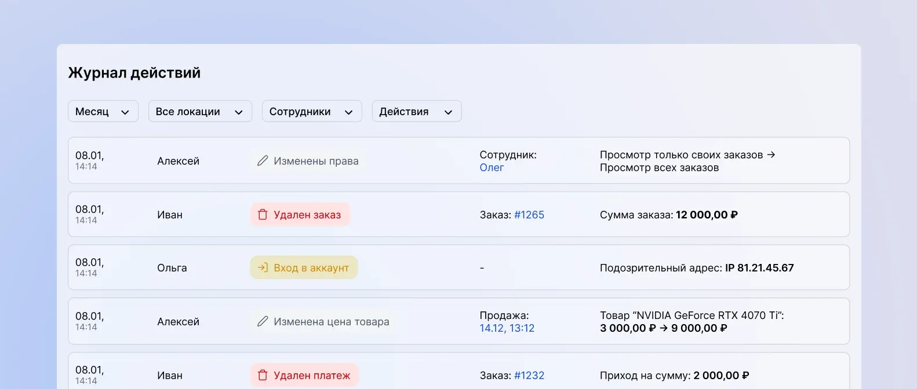Click the date 08.01 in Ольга's row

pos(90,263)
